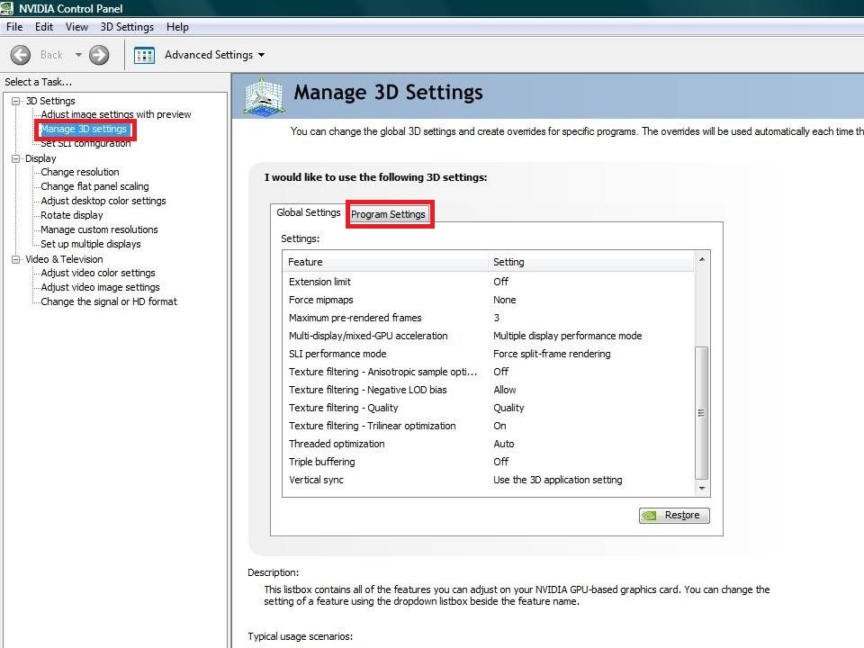864x648 pixels.
Task: Click 'Use the 3D application setting' value
Action: click(x=558, y=480)
